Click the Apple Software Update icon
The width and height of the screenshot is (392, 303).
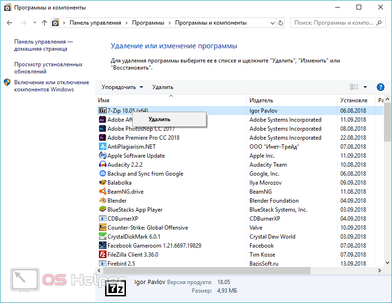pyautogui.click(x=103, y=155)
